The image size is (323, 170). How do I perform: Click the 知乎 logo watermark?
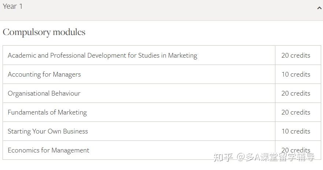coord(223,158)
